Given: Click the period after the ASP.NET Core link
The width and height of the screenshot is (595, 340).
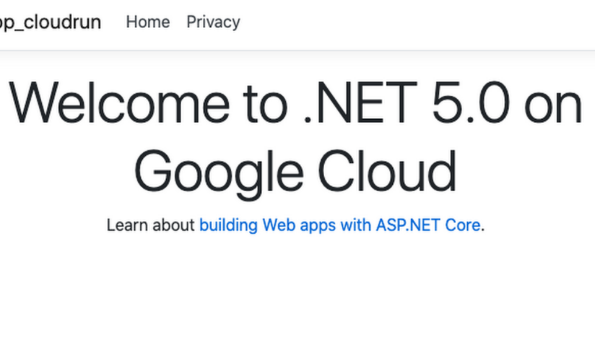Looking at the screenshot, I should (483, 227).
